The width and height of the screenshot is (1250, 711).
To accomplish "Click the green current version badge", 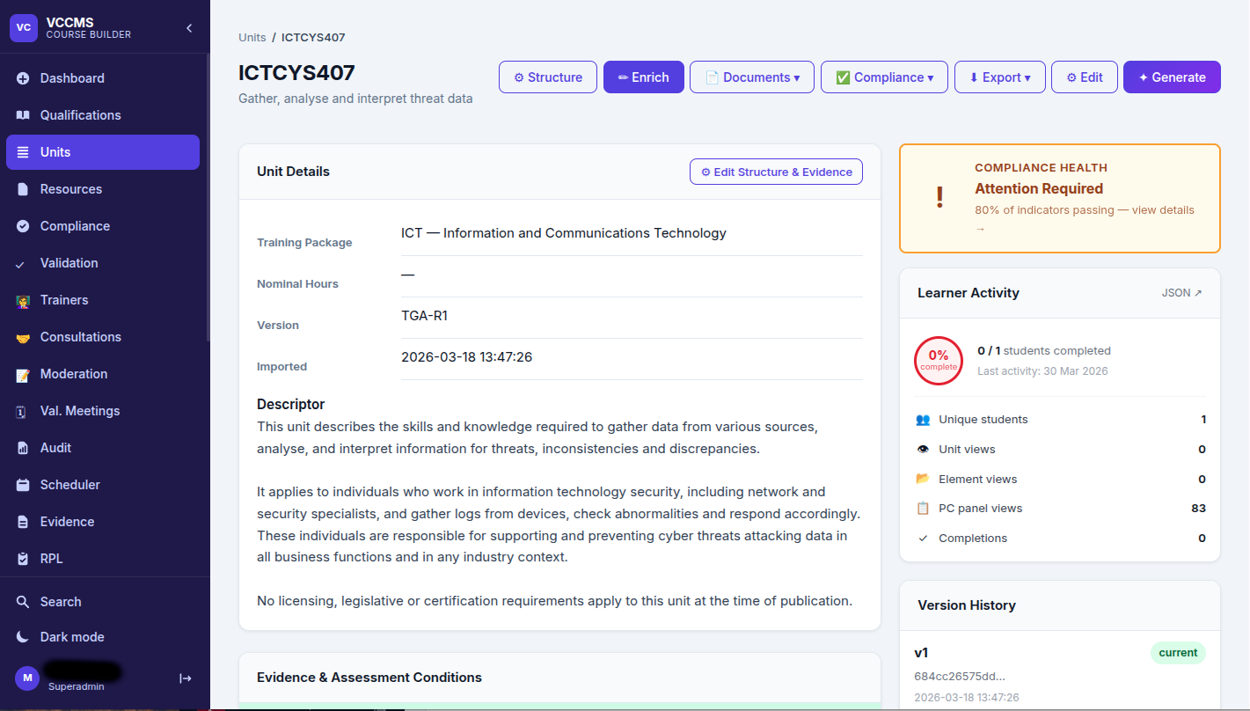I will pyautogui.click(x=1178, y=653).
